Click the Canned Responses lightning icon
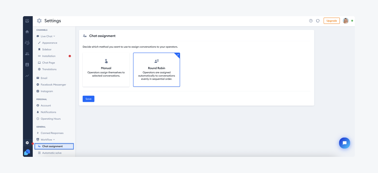 [x=38, y=133]
